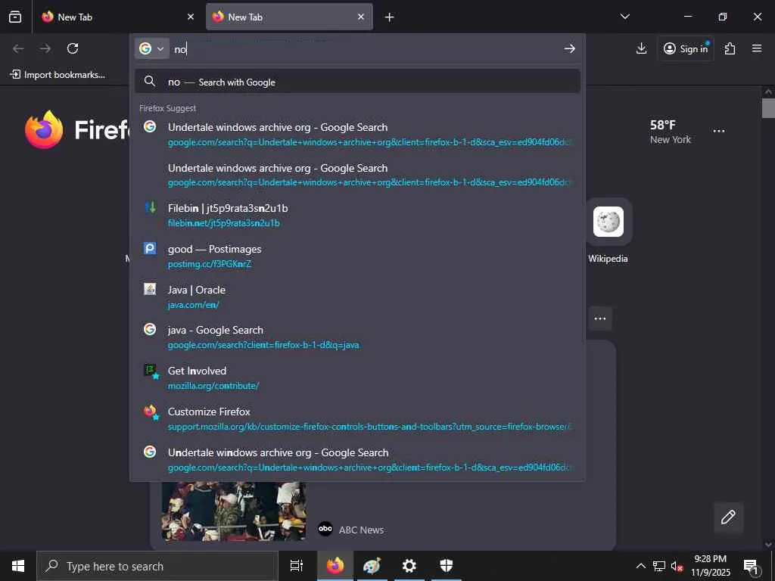The height and width of the screenshot is (581, 775).
Task: Choose 'no — Search with Google' suggestion
Action: pyautogui.click(x=357, y=82)
